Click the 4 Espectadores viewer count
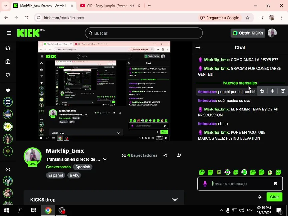Viewport: 288px width, 216px height. (140, 155)
